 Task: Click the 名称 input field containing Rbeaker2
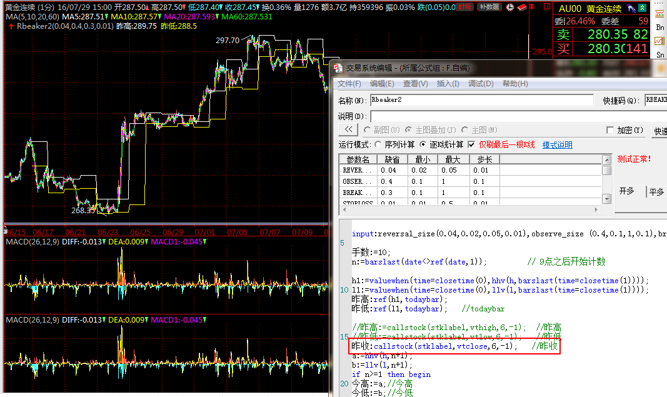pyautogui.click(x=481, y=100)
